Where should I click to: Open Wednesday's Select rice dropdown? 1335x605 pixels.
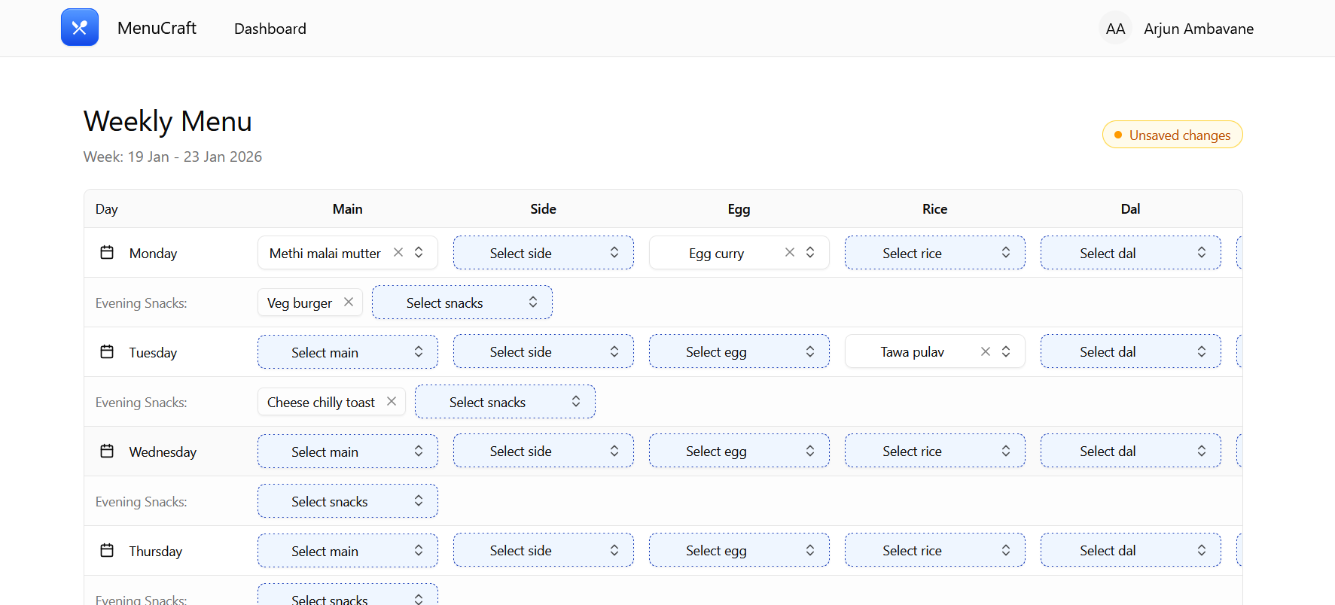[x=934, y=451]
